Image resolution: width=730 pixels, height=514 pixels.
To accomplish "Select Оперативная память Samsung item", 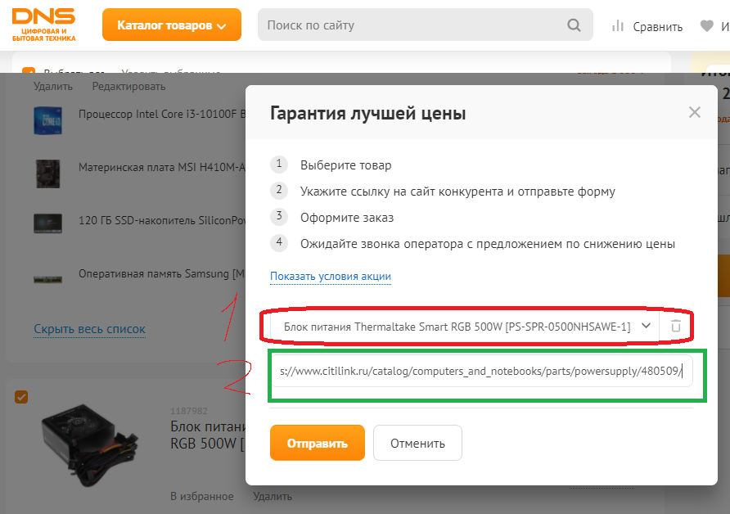I will click(161, 273).
